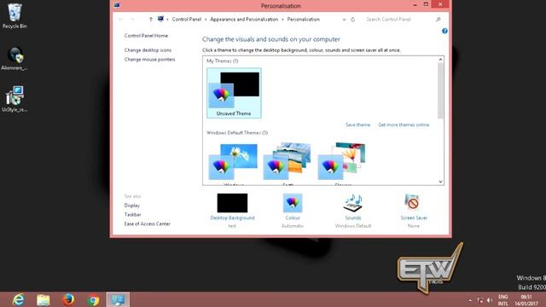Click the Save theme link
The width and height of the screenshot is (546, 307).
point(357,125)
